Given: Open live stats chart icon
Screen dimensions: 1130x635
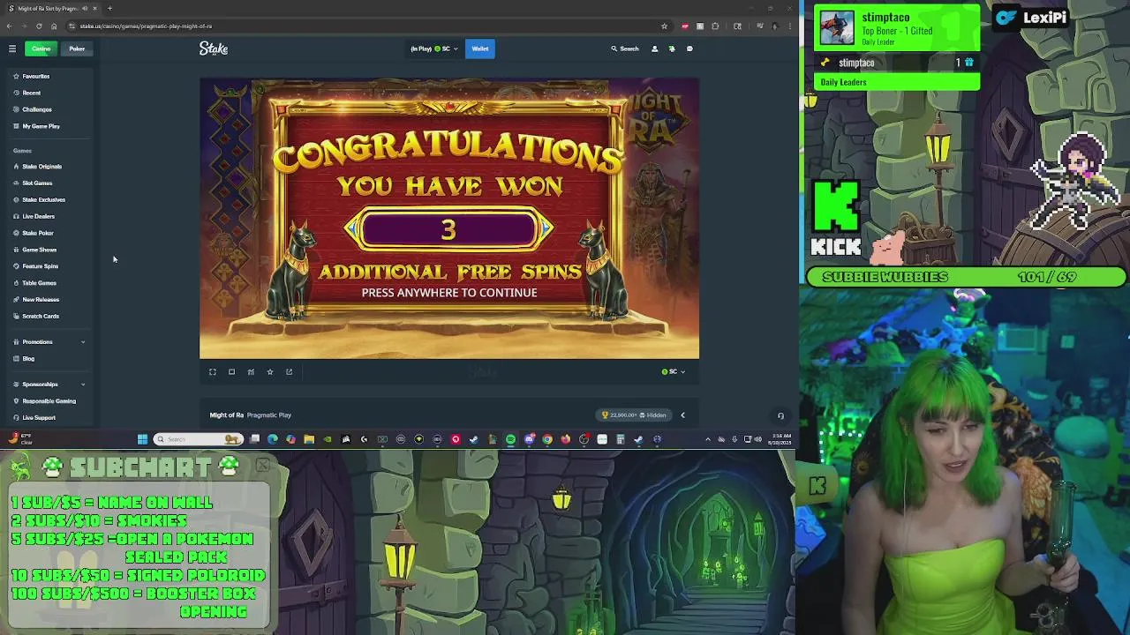Looking at the screenshot, I should click(x=251, y=371).
